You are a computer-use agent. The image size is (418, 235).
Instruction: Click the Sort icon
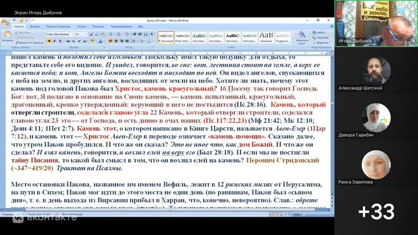pos(146,35)
